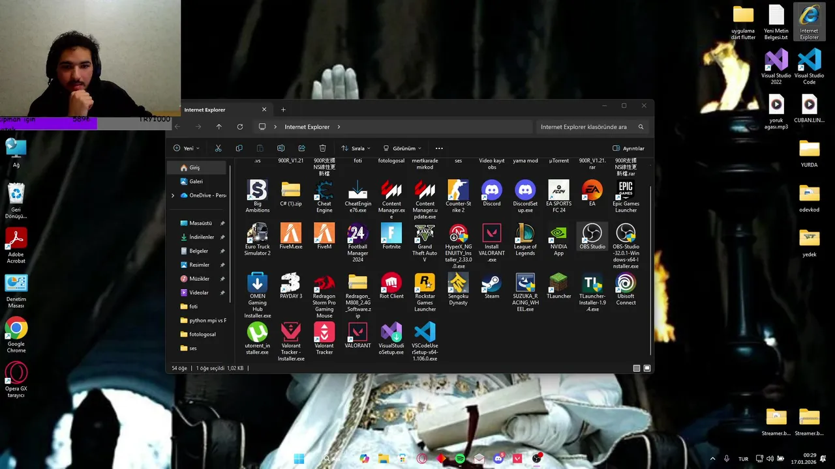Open the Sırala sort dropdown
The height and width of the screenshot is (469, 835).
coord(356,149)
